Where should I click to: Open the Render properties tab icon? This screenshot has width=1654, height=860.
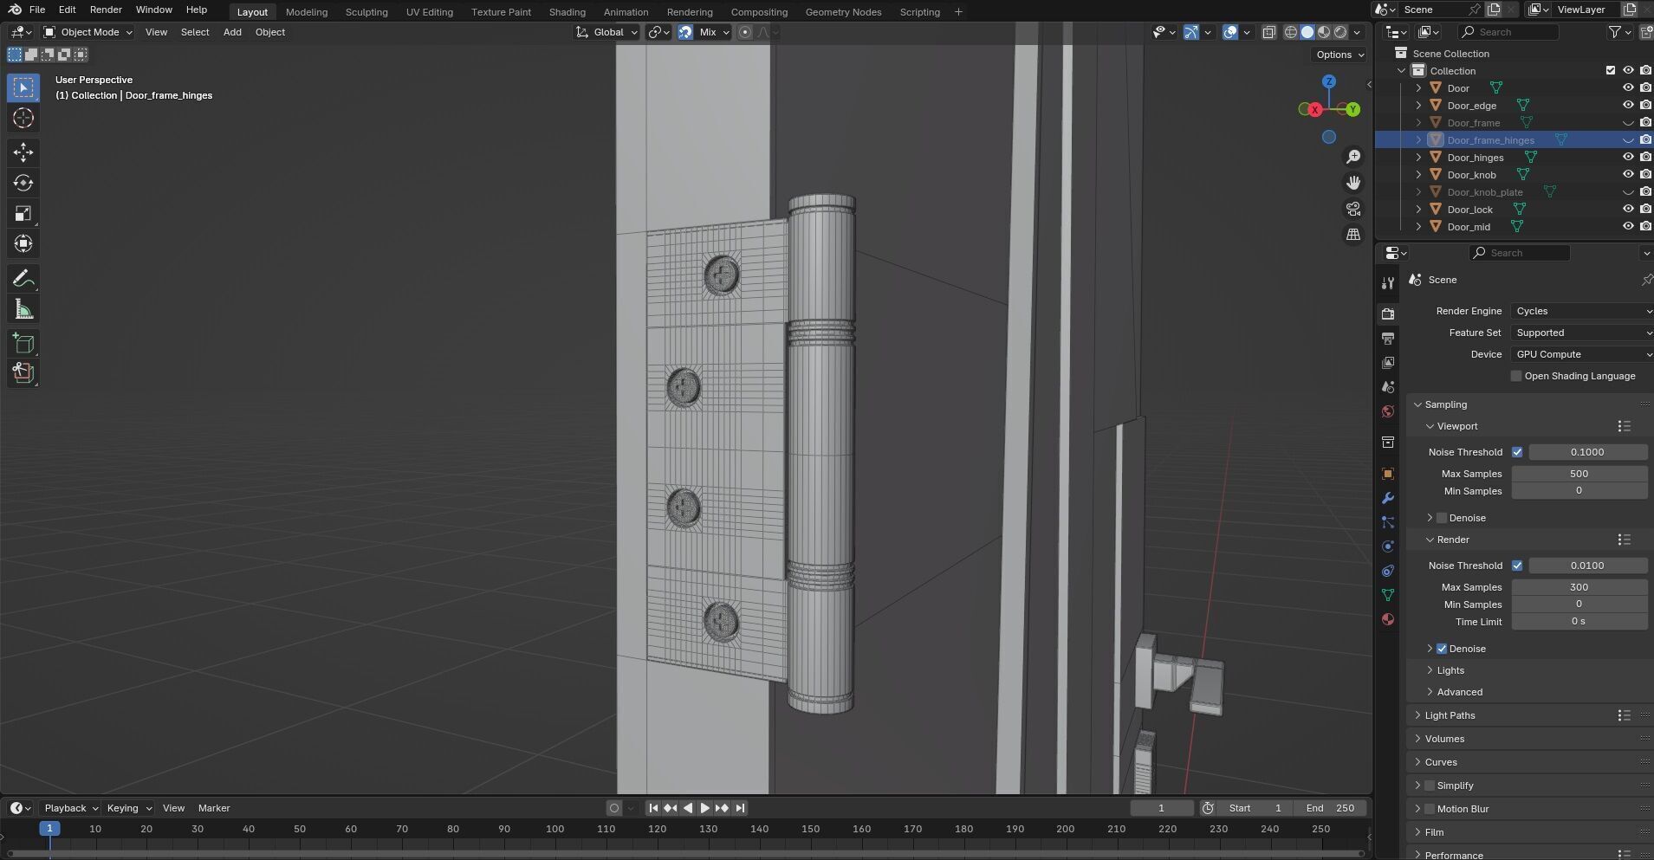(x=1388, y=314)
